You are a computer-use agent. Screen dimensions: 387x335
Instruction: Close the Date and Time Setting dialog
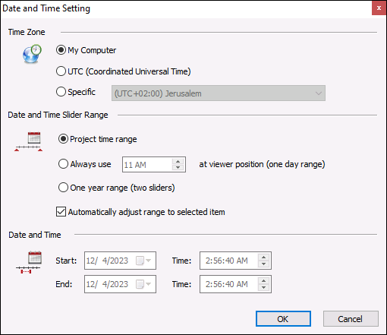(379, 8)
